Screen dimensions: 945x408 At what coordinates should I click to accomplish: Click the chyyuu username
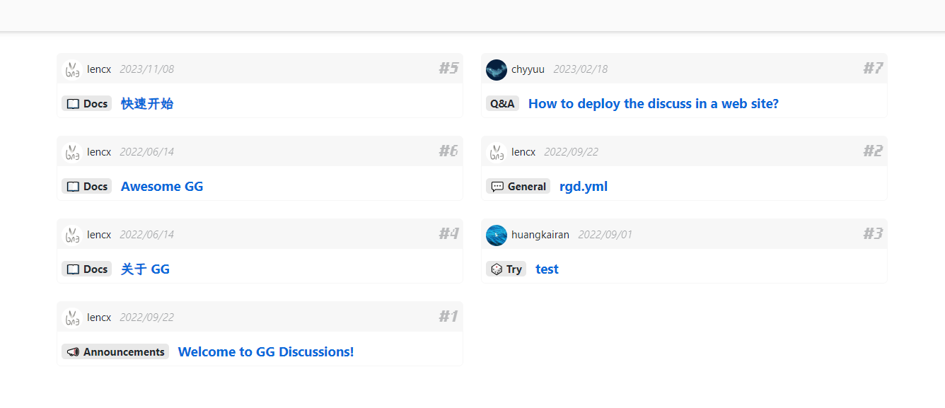coord(528,69)
